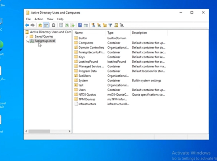The height and width of the screenshot is (161, 217).
Task: Click the clipboard Paste toolbar icon
Action: point(53,25)
